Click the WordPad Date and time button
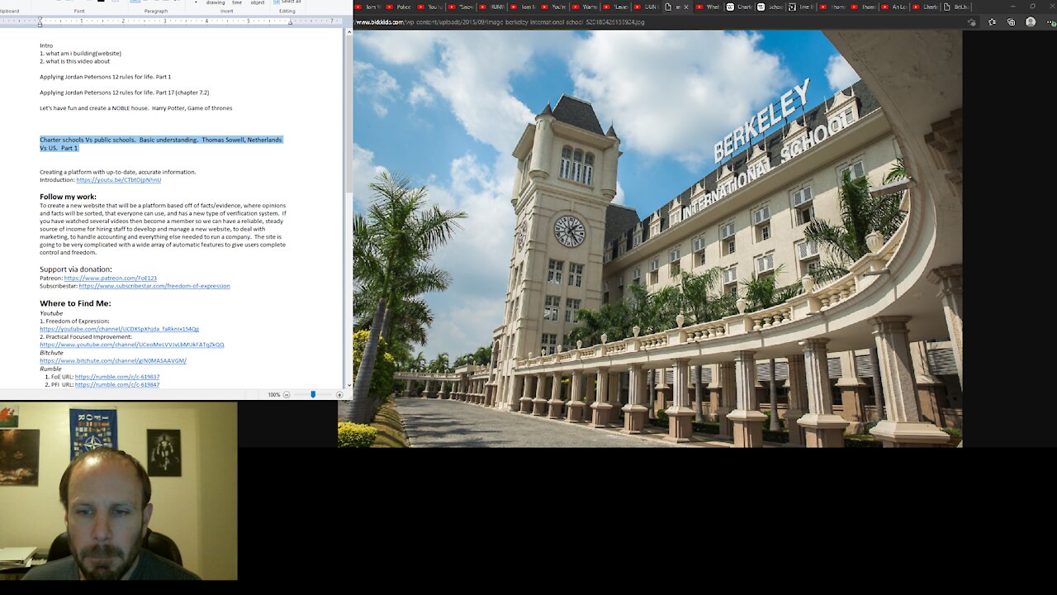 click(x=237, y=2)
